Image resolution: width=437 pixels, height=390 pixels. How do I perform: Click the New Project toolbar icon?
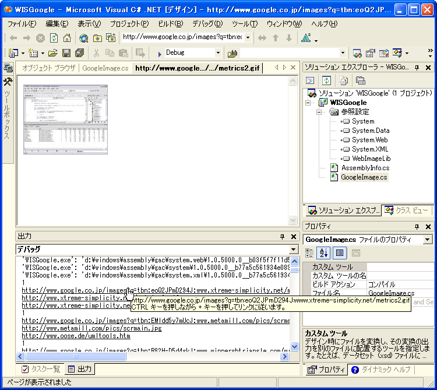[x=13, y=52]
